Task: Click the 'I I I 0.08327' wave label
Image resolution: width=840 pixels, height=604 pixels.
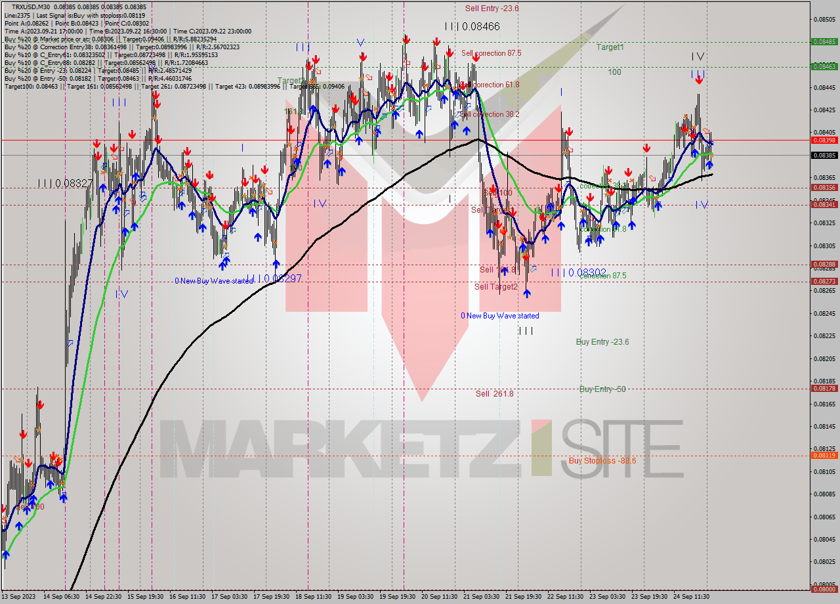Action: coord(65,183)
